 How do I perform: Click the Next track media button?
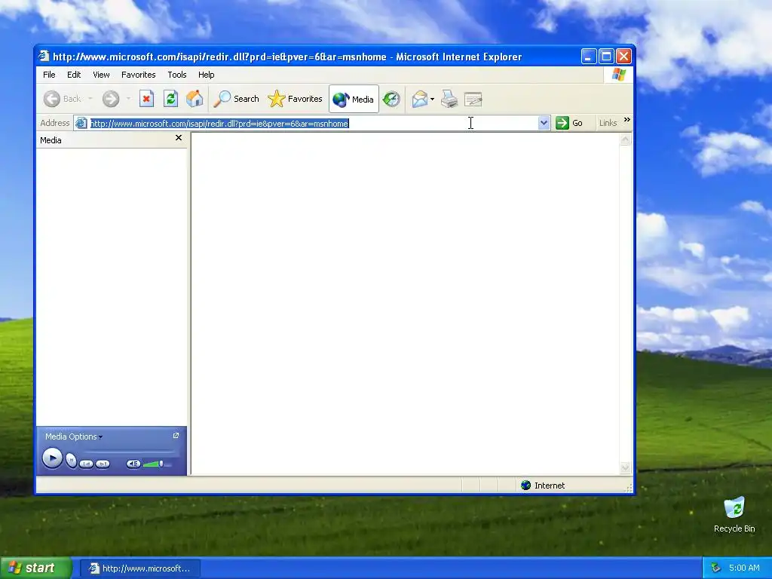(x=103, y=464)
